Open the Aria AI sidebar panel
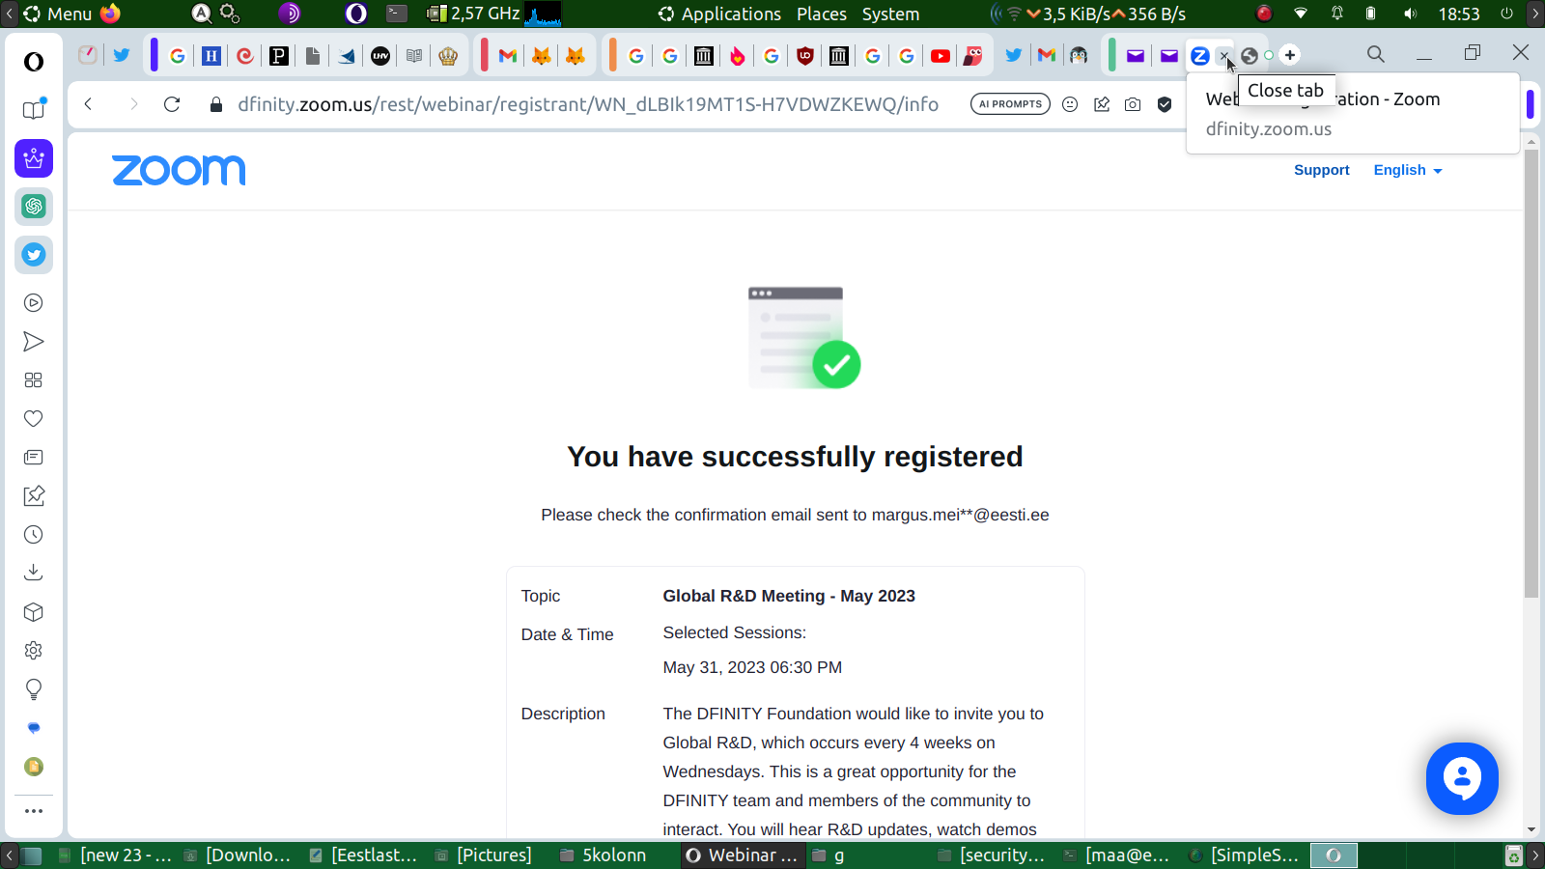The height and width of the screenshot is (869, 1545). pyautogui.click(x=34, y=158)
